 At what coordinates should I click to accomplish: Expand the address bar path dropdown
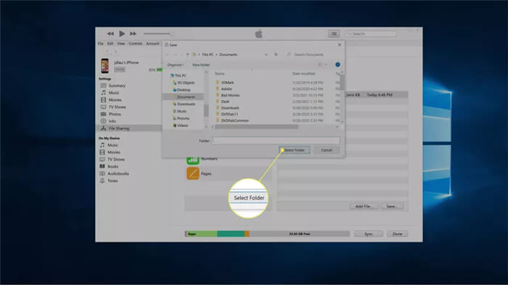coord(266,54)
